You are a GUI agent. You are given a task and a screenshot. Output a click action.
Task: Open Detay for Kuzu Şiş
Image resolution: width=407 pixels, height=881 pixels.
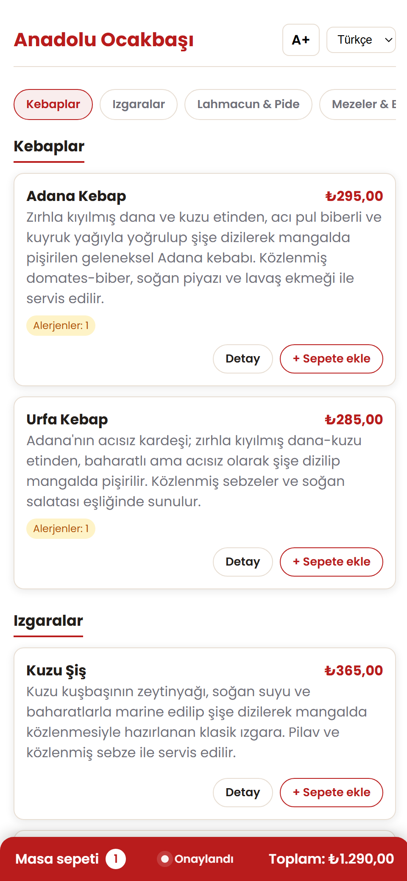243,792
